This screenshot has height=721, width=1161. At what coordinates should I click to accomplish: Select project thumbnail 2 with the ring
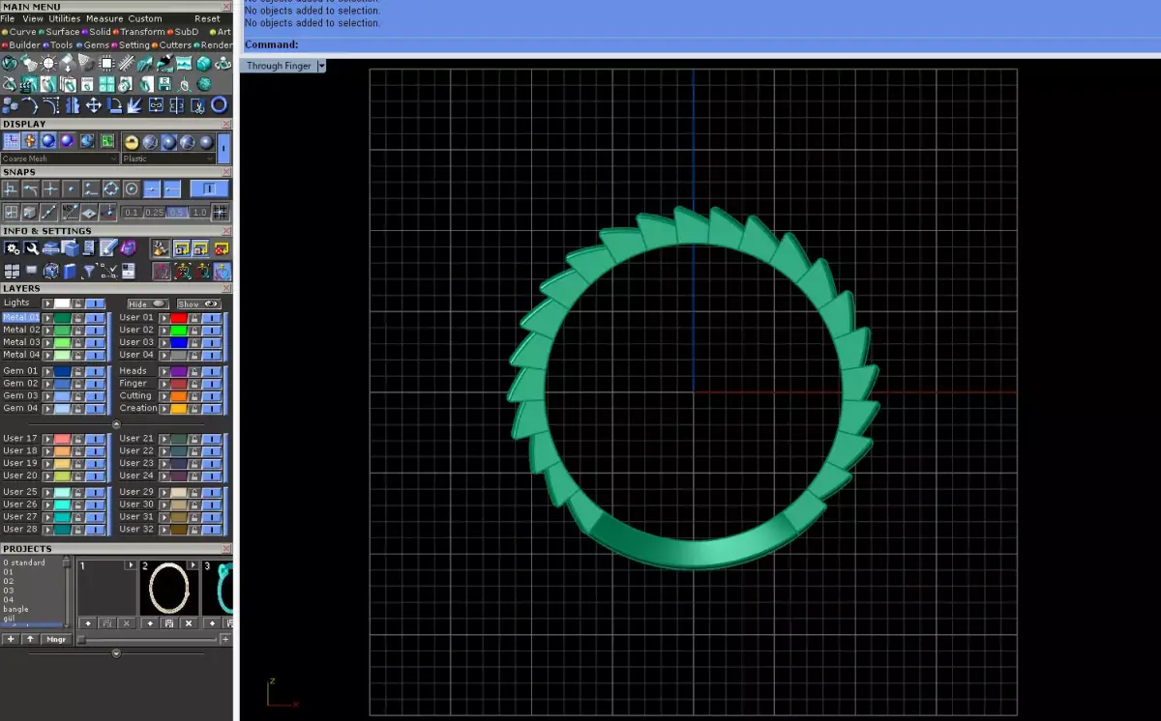[x=169, y=588]
